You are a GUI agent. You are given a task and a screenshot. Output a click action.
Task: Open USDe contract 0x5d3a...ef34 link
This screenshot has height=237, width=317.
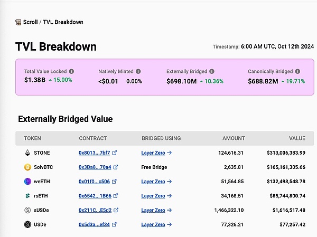(x=94, y=224)
